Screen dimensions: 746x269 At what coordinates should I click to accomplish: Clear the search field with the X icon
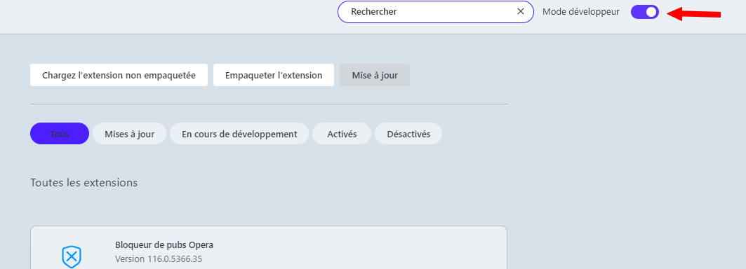(x=521, y=11)
